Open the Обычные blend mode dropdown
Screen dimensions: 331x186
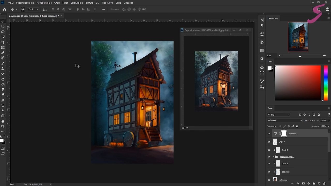pos(284,120)
